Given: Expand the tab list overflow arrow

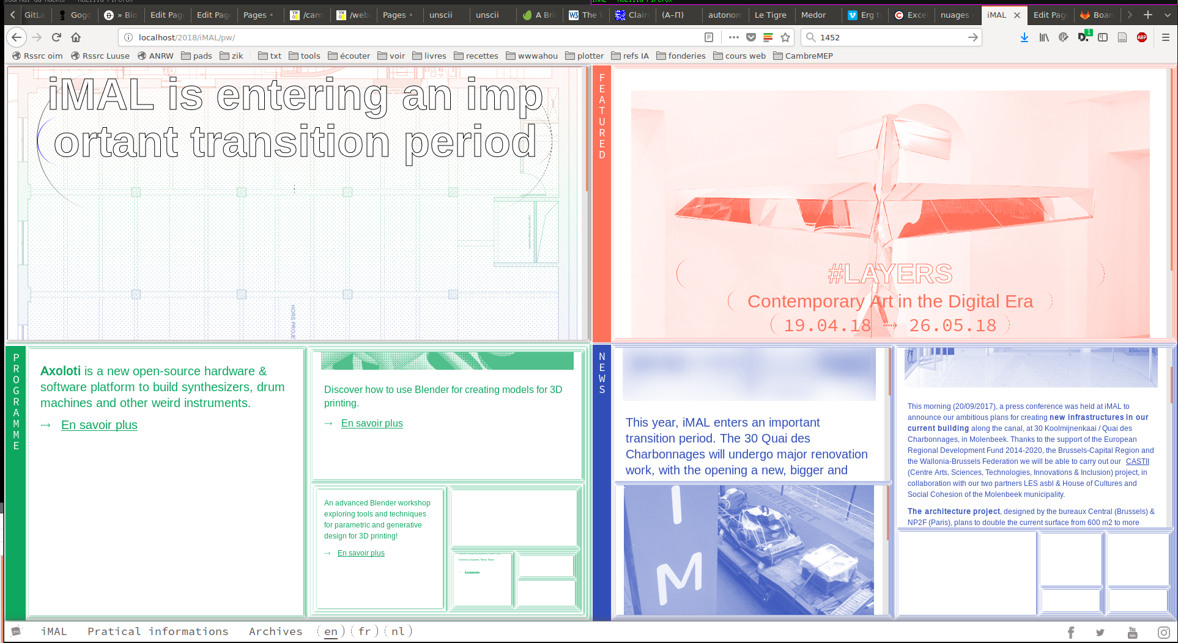Looking at the screenshot, I should coord(1130,15).
